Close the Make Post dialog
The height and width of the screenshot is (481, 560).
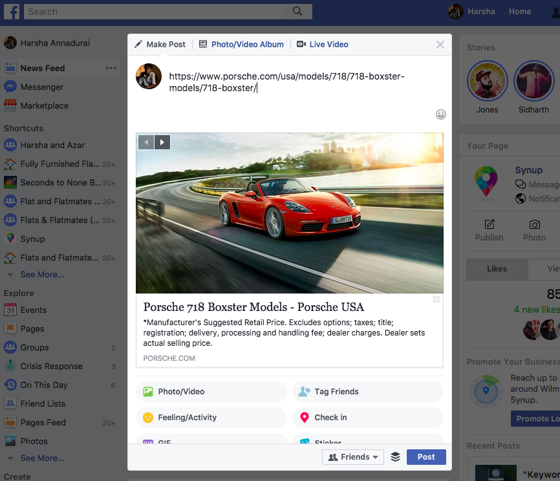tap(440, 44)
